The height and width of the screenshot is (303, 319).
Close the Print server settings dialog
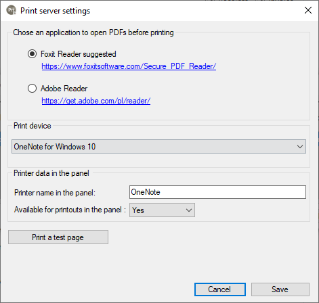[308, 10]
